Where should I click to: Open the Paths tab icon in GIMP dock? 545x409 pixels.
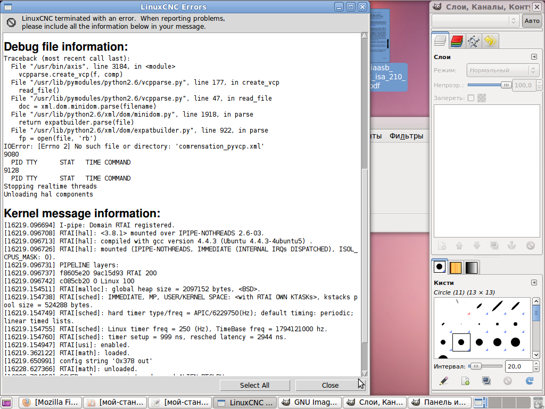tap(473, 42)
